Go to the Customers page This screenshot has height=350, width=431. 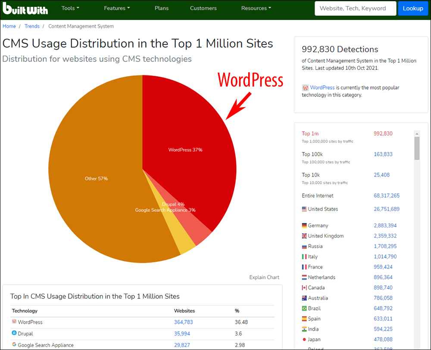[x=203, y=8]
